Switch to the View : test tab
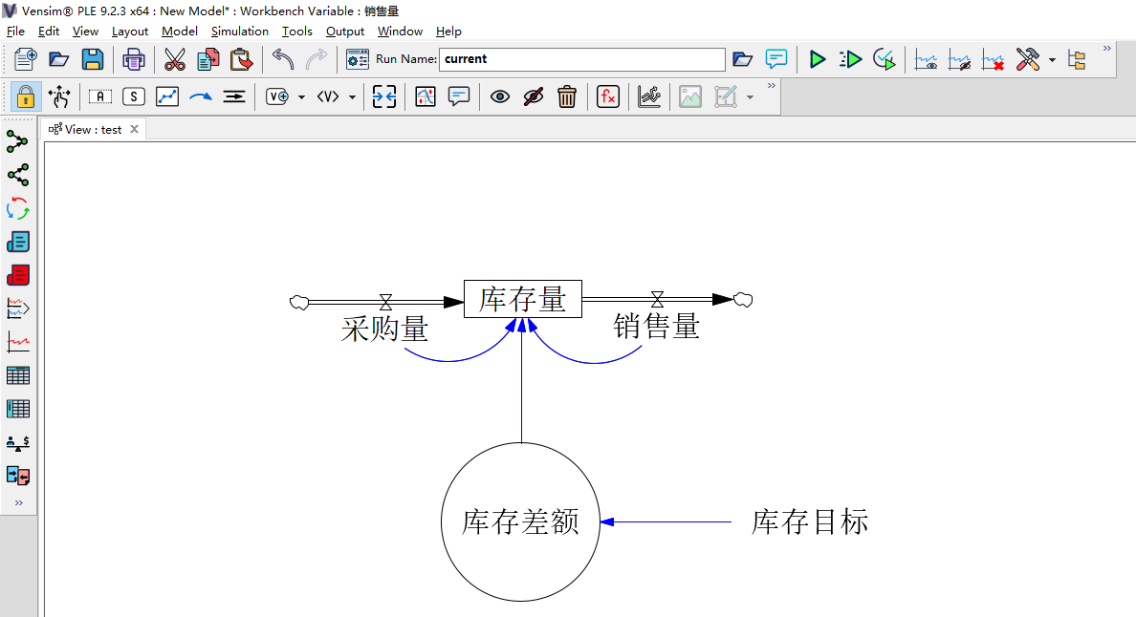1136x617 pixels. pyautogui.click(x=93, y=129)
